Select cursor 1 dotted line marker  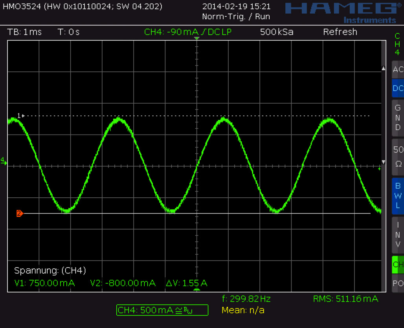point(20,115)
